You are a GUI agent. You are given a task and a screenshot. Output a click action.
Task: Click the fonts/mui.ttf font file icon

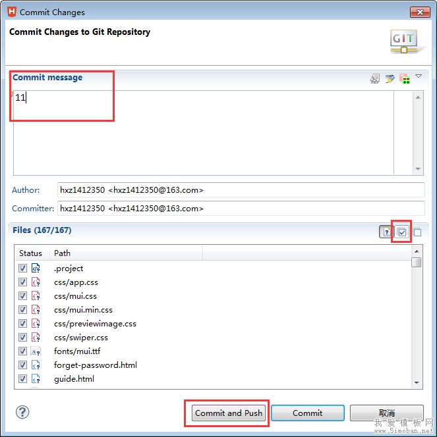click(x=36, y=351)
